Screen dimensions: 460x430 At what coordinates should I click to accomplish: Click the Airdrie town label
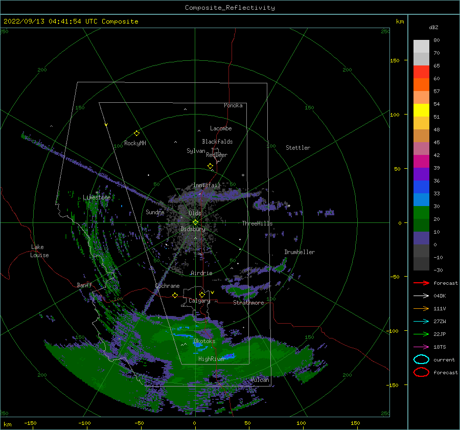[201, 273]
